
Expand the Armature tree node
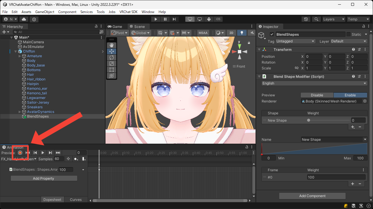[20, 56]
